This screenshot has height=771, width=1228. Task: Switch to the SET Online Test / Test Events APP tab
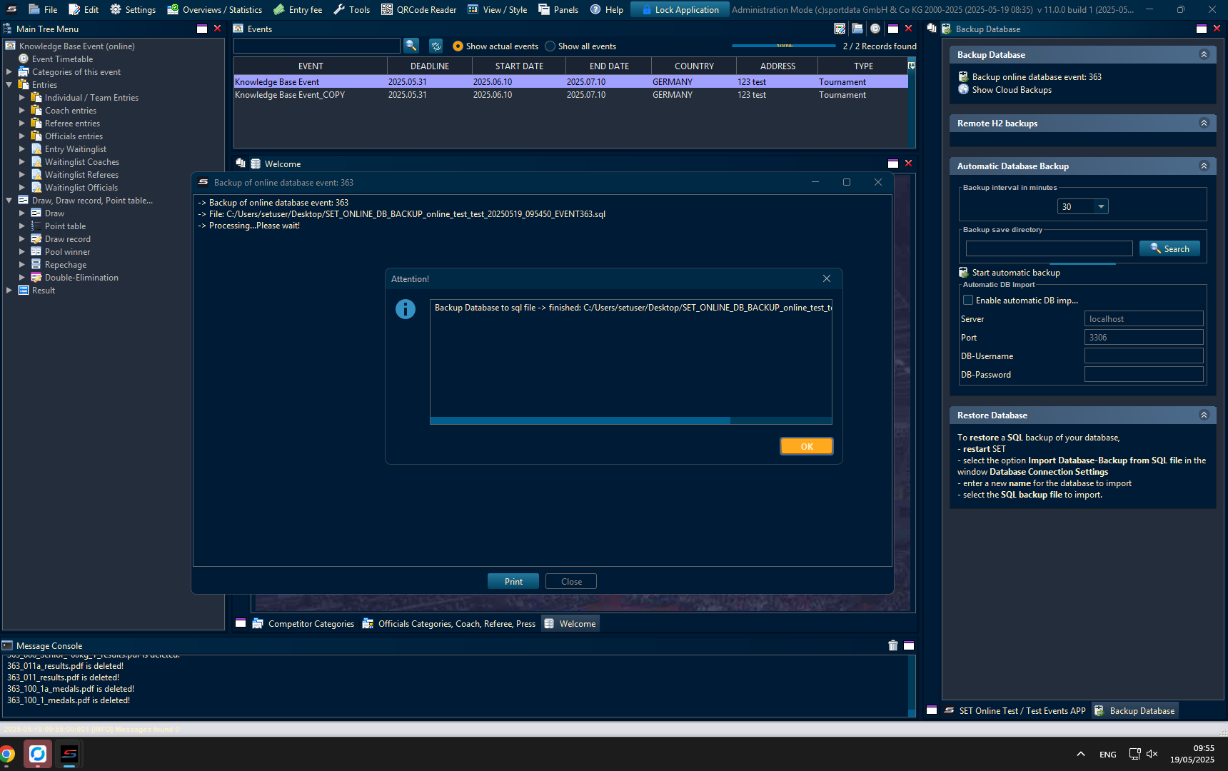(x=1015, y=710)
